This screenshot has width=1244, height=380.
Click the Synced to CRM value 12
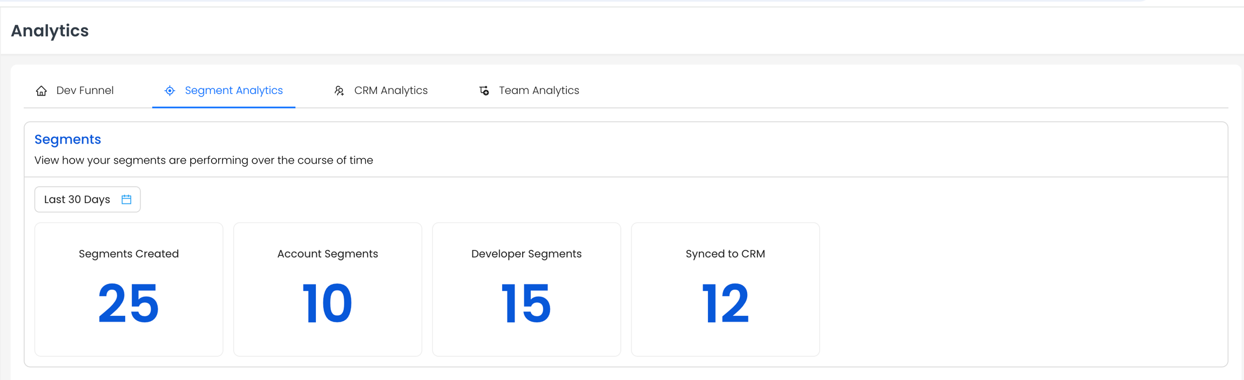[x=725, y=304]
